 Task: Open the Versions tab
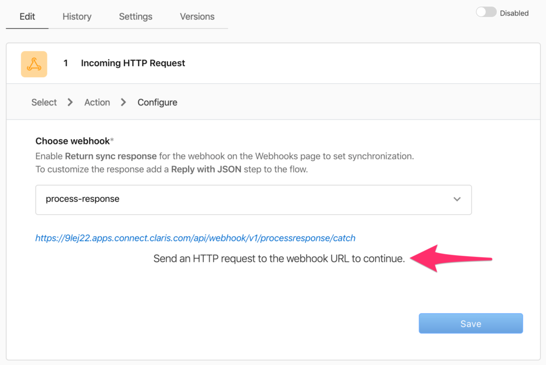197,17
